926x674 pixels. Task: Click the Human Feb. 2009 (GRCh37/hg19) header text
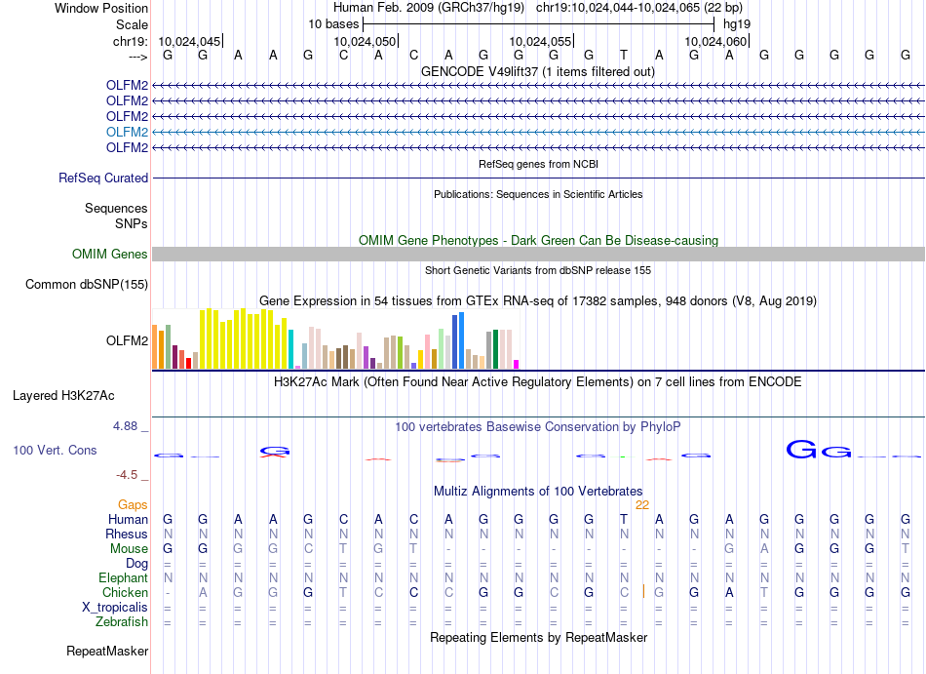[429, 8]
